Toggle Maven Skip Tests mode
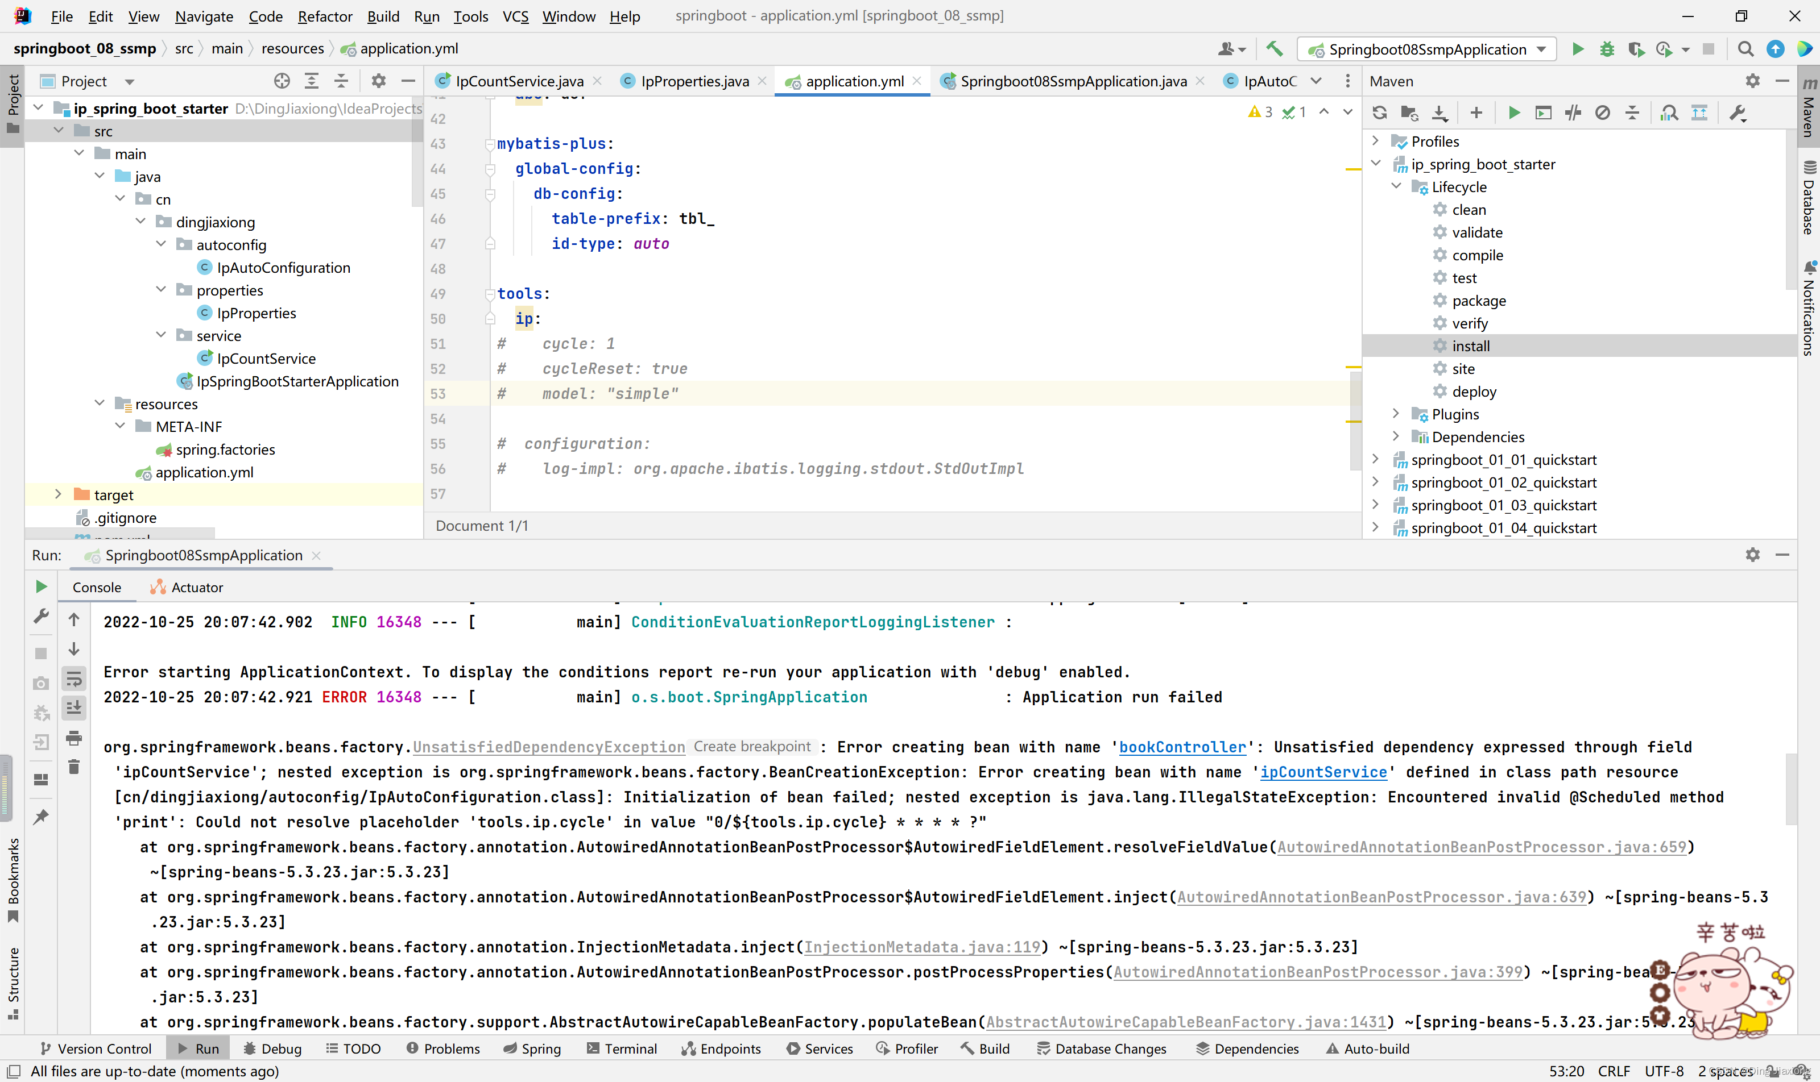The height and width of the screenshot is (1082, 1820). 1603,113
